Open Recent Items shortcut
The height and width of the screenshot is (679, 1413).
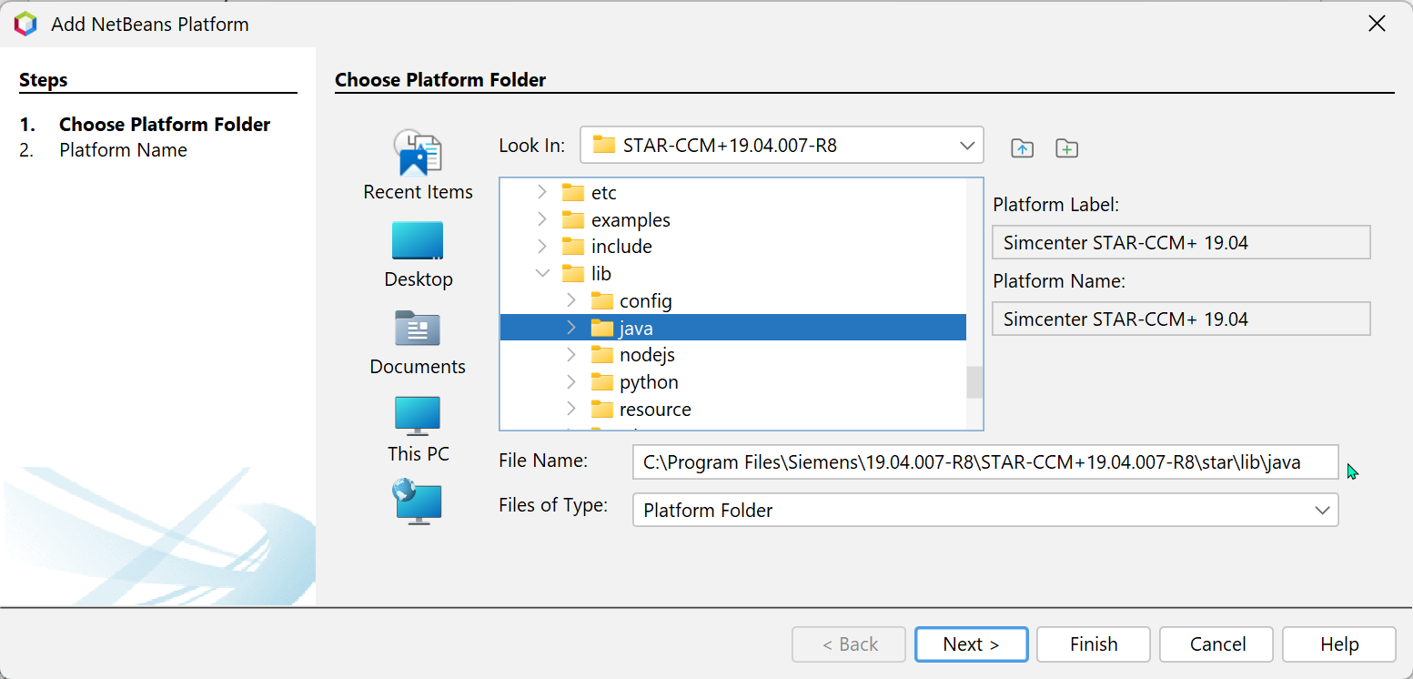[419, 165]
